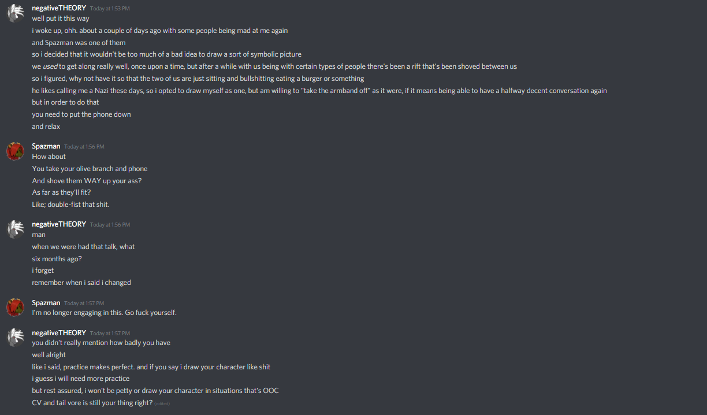Click the "Today at 1:56 PM" timestamp next to Spazman
Viewport: 707px width, 415px height.
pyautogui.click(x=84, y=147)
